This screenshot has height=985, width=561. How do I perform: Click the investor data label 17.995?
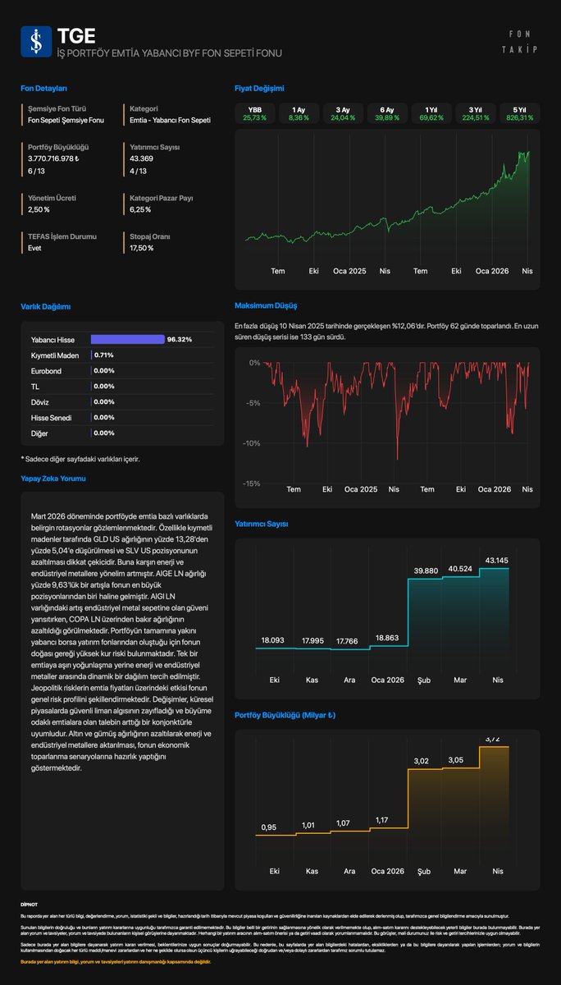(311, 640)
